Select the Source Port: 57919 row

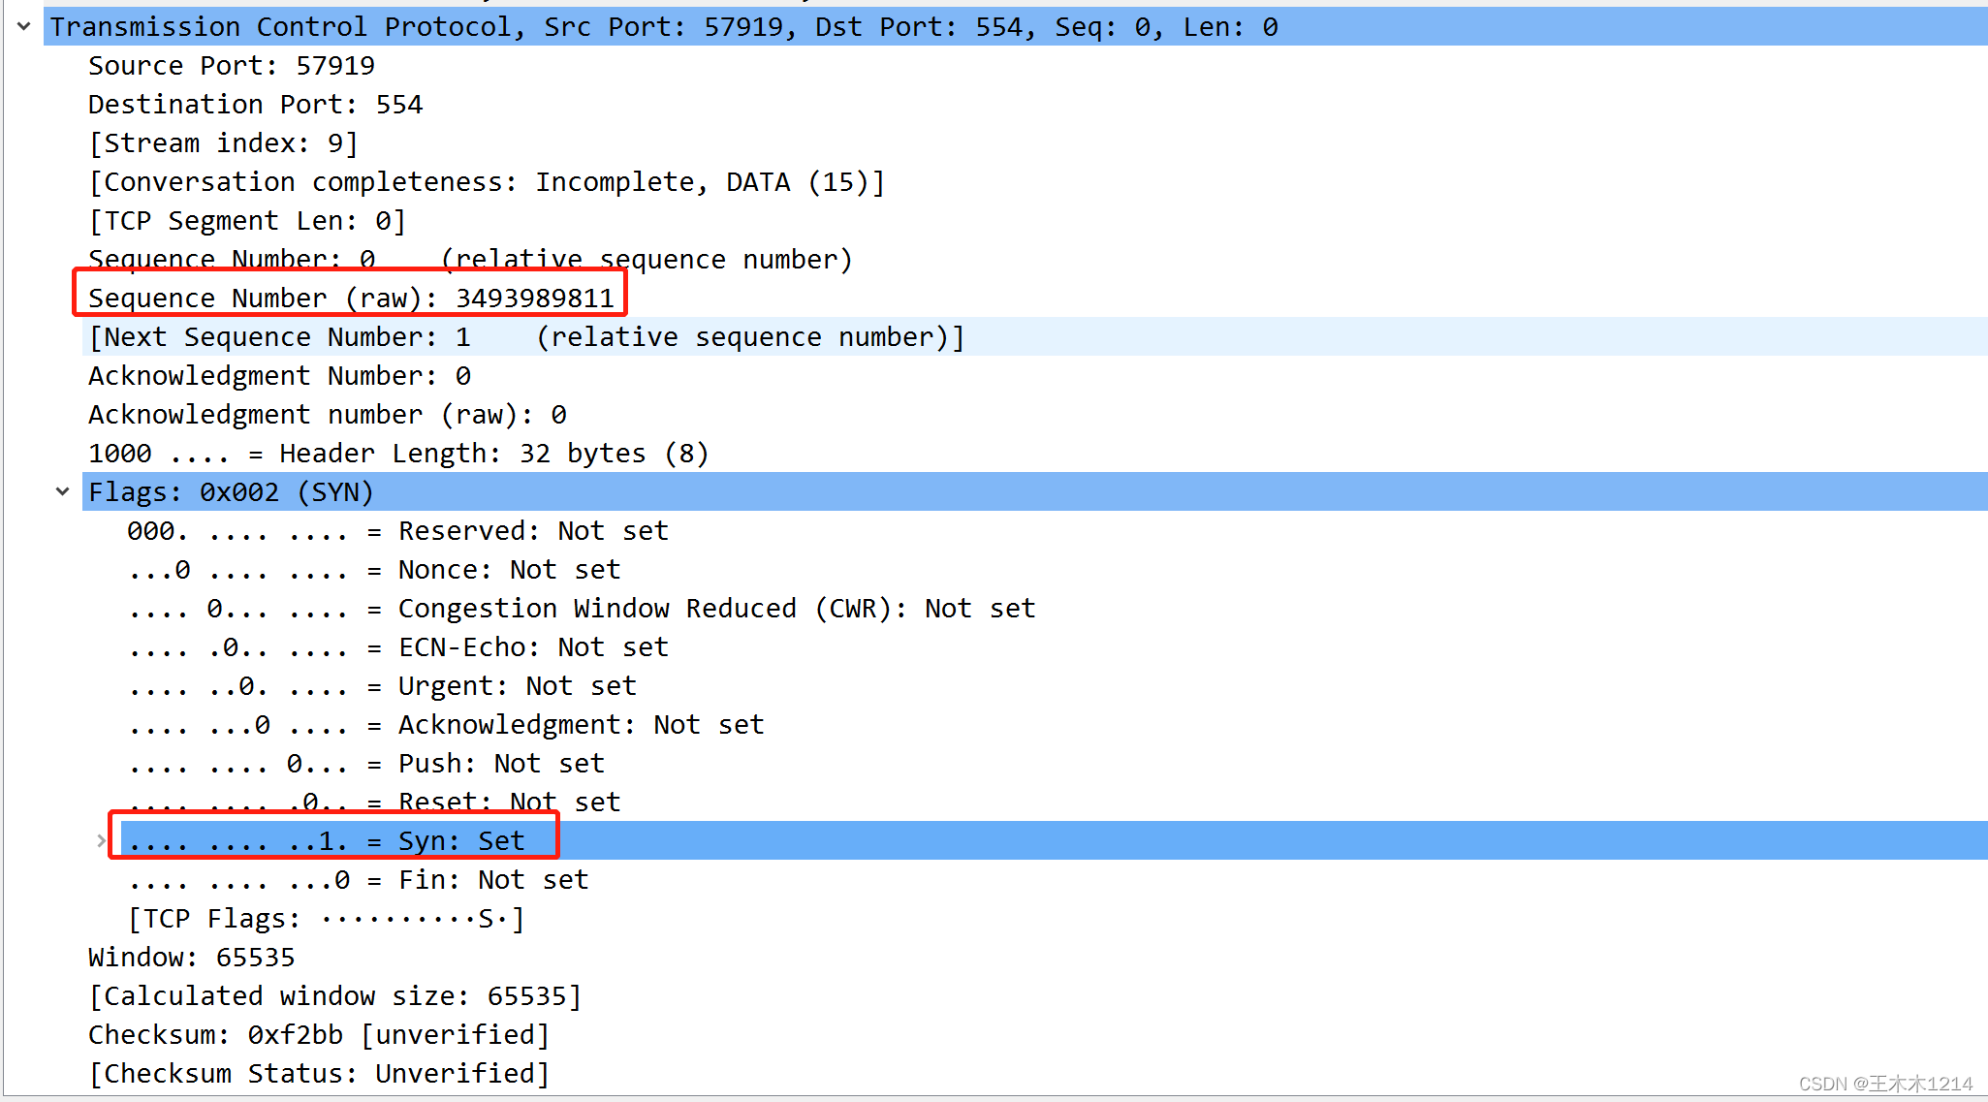click(232, 66)
